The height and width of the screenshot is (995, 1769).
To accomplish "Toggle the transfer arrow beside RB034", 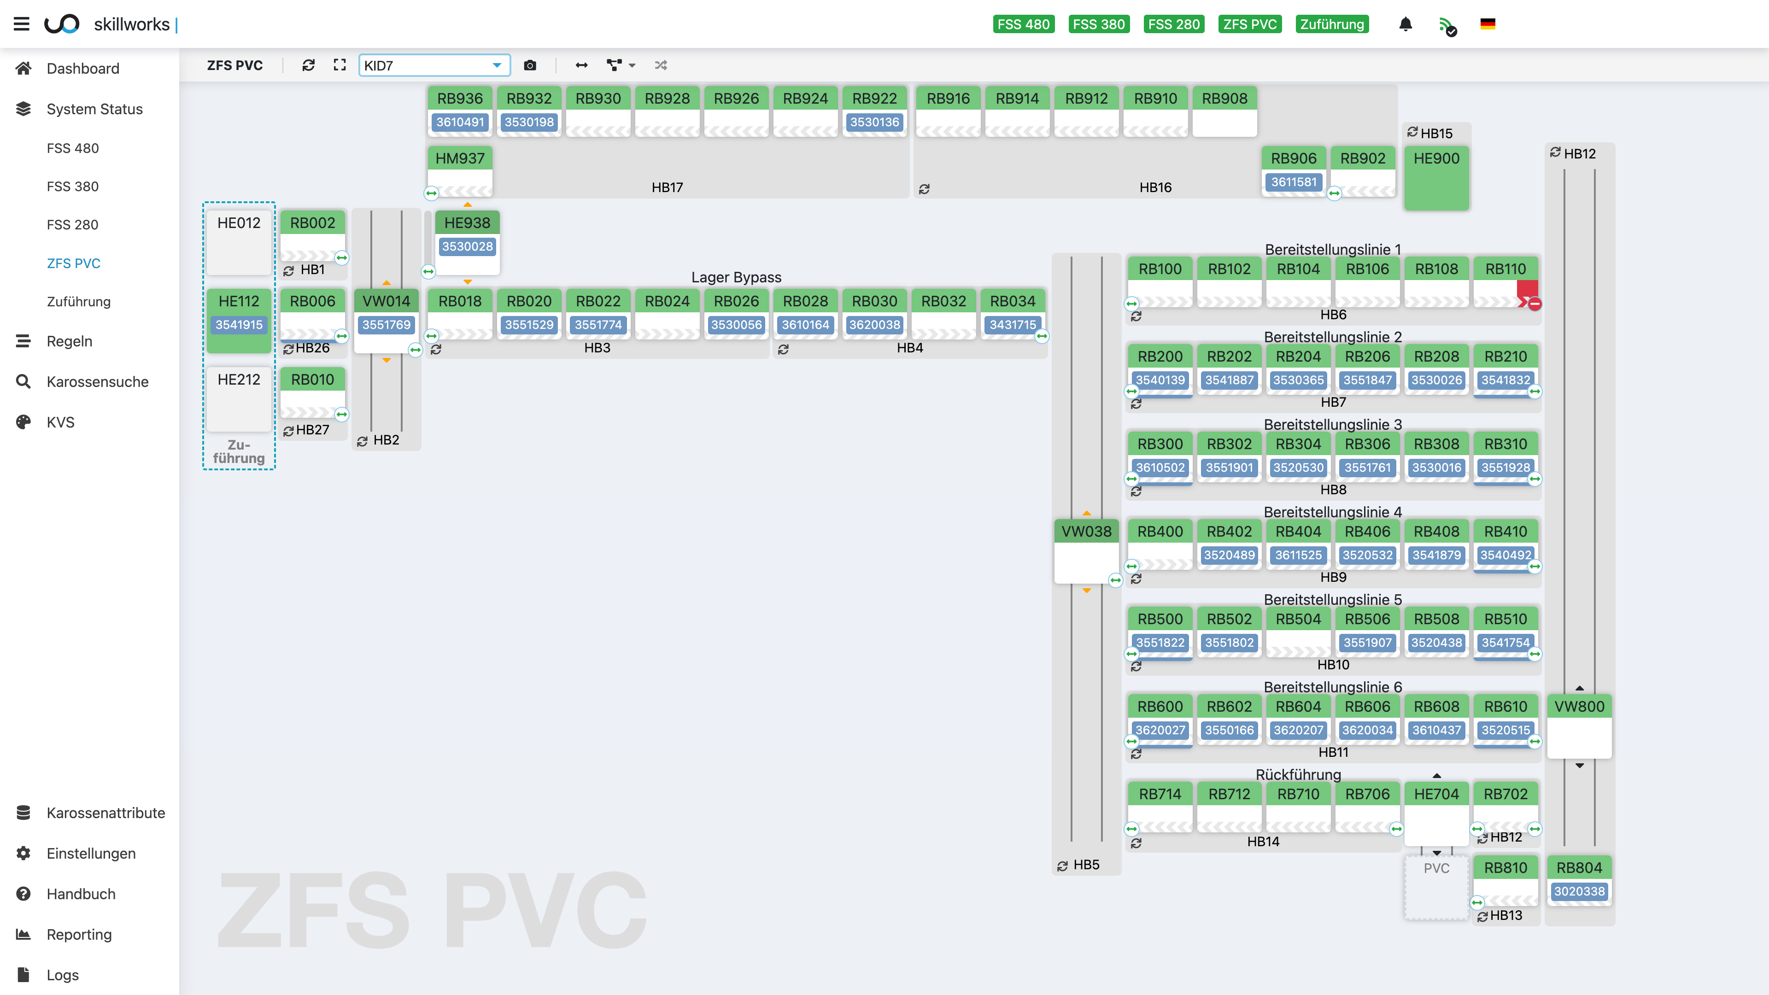I will [1042, 336].
